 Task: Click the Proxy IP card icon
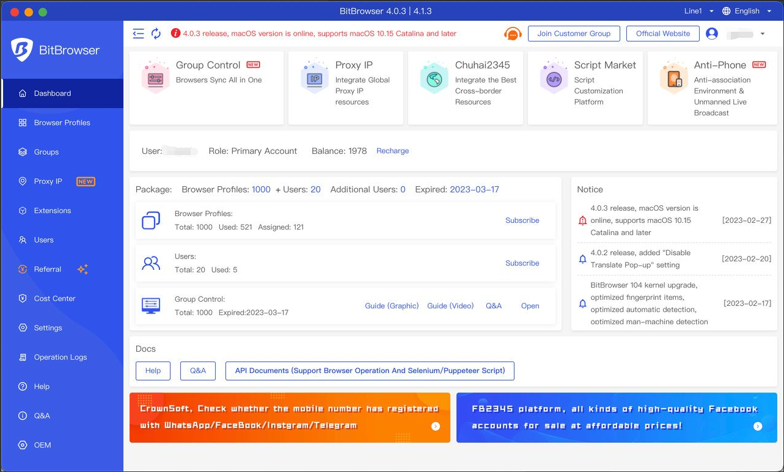pyautogui.click(x=315, y=76)
